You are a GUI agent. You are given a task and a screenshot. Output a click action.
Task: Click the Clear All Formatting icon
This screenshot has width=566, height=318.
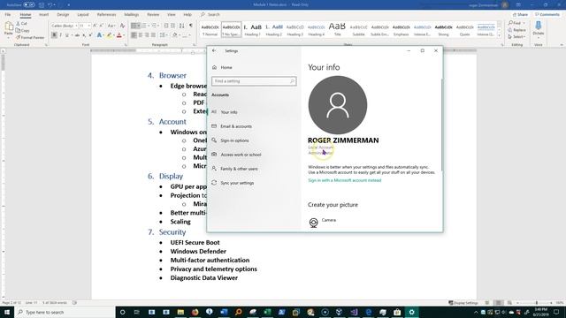point(122,26)
